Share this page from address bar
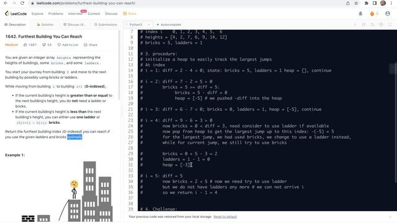This screenshot has width=397, height=223. coord(347,3)
